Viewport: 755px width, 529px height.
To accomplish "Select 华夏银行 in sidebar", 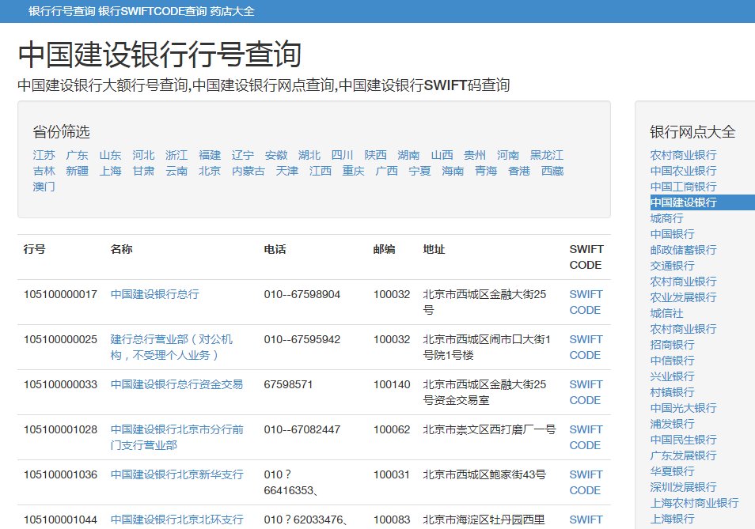I will (672, 471).
